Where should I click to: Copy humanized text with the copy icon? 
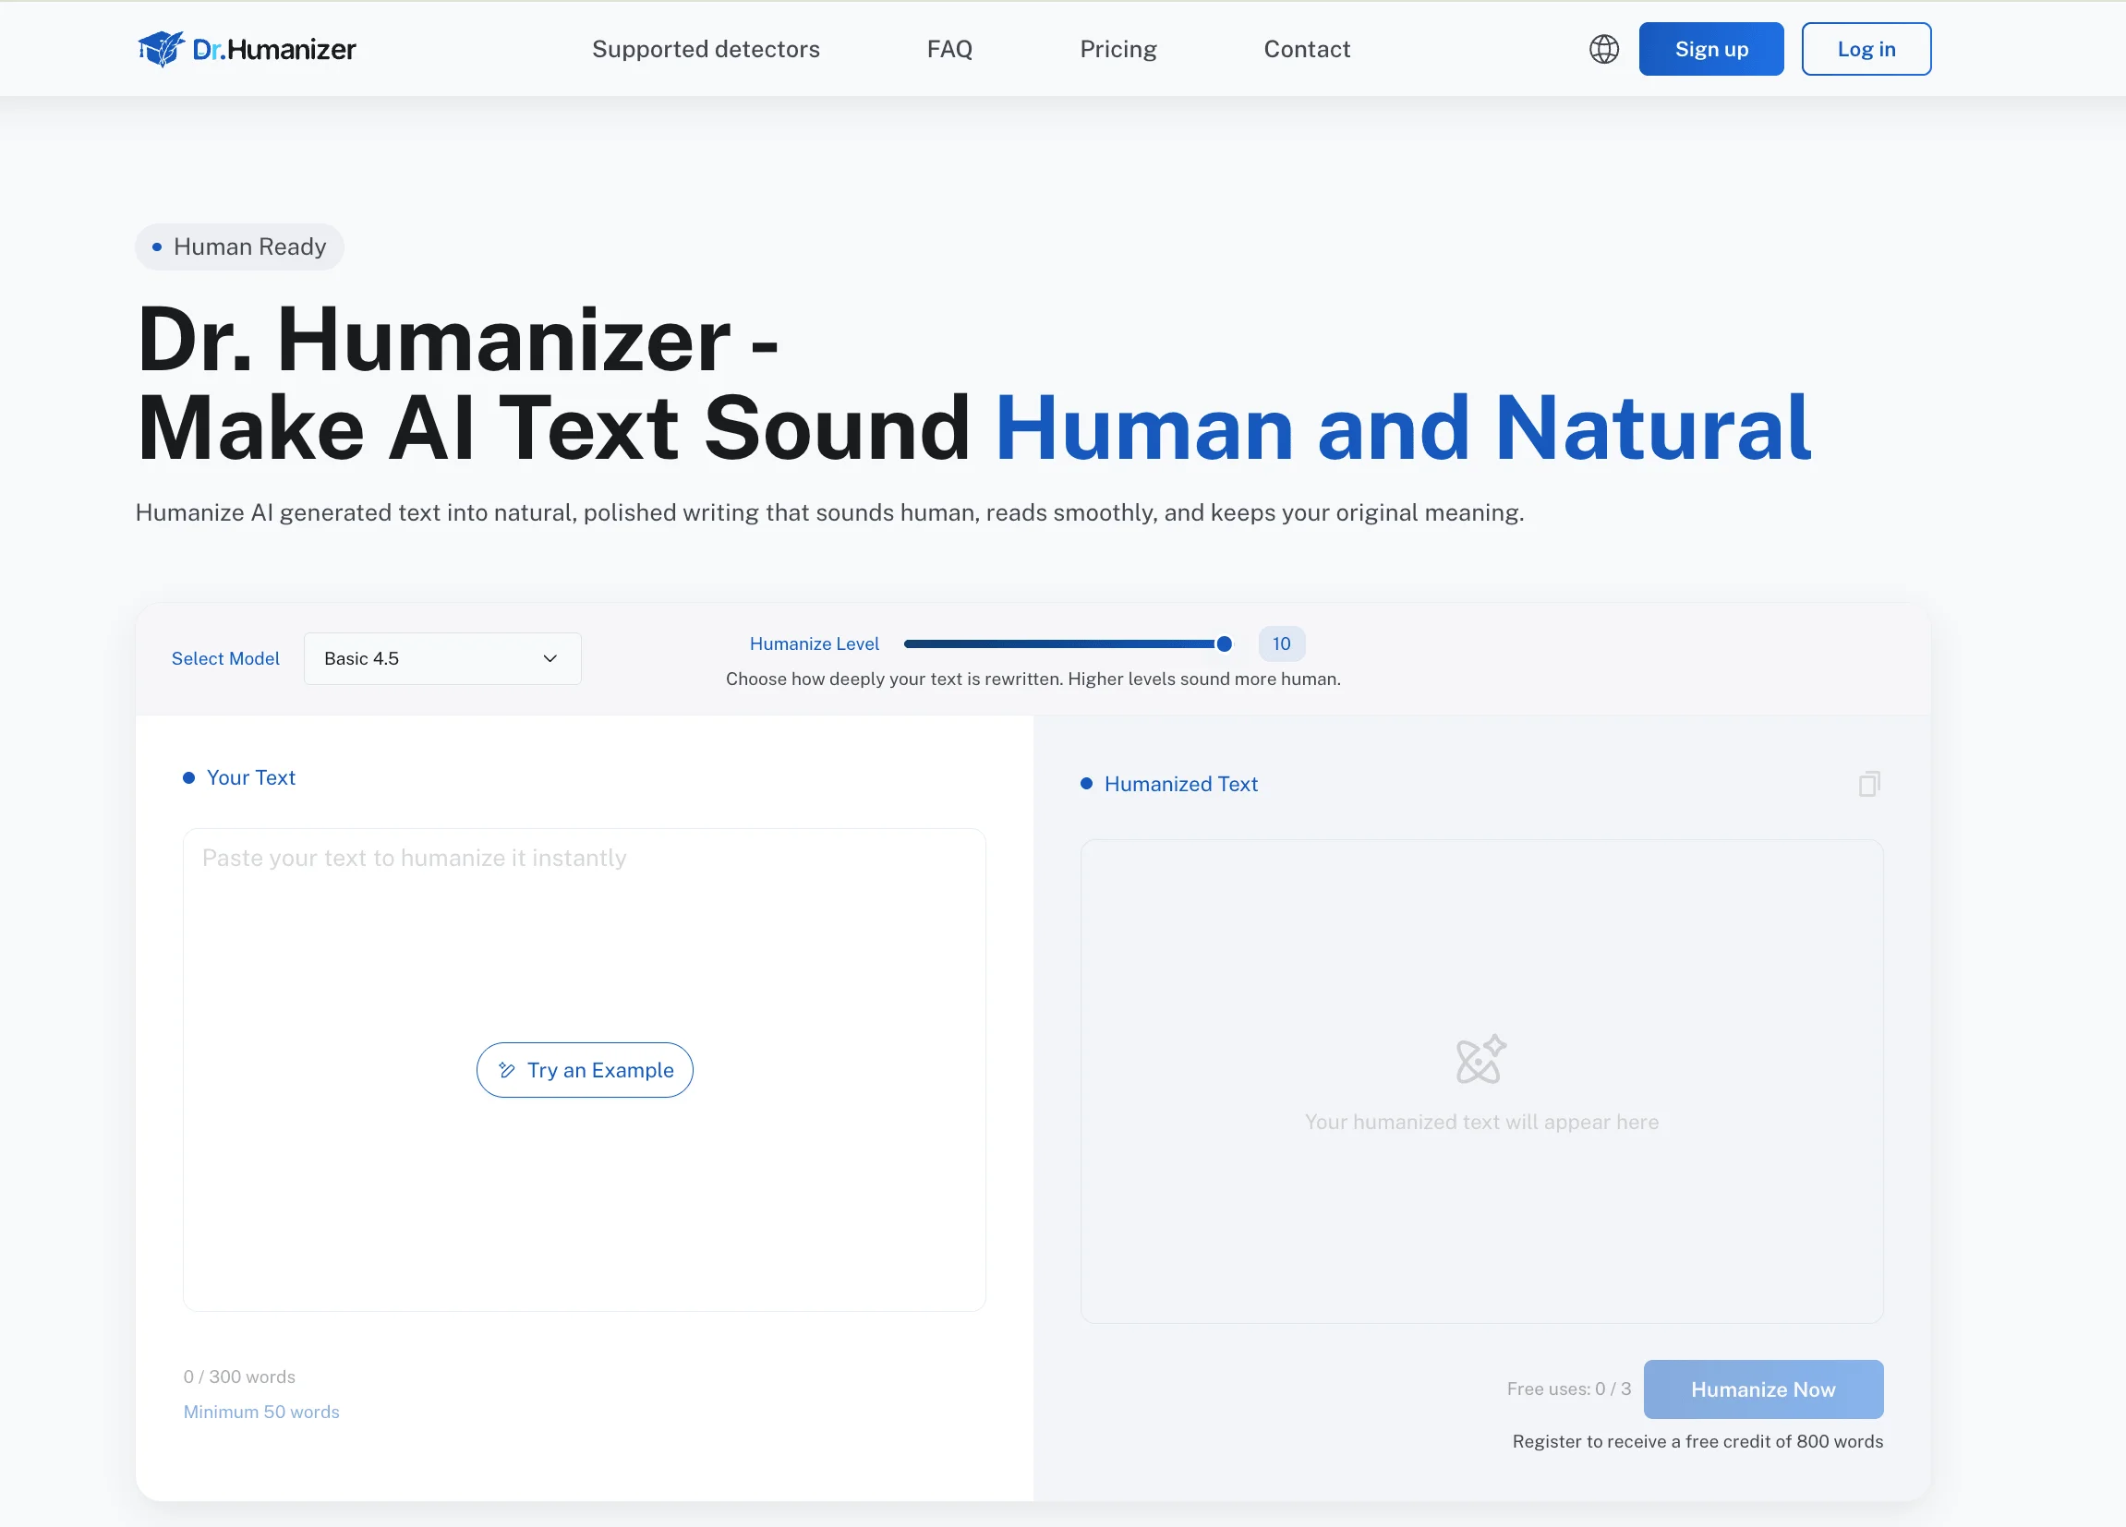coord(1869,783)
